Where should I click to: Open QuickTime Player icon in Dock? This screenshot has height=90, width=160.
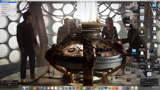[x=127, y=88]
